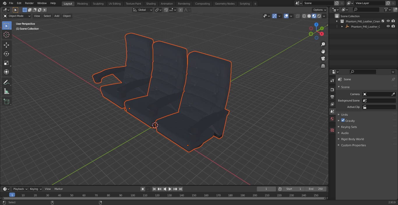Image resolution: width=398 pixels, height=205 pixels.
Task: Choose the Annotate pencil tool
Action: click(6, 82)
